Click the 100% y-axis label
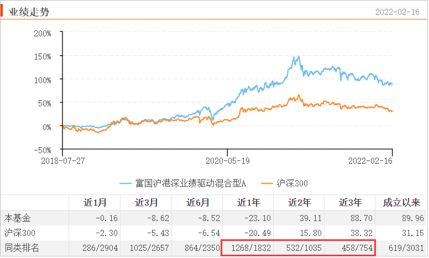The width and height of the screenshot is (429, 258). tap(43, 80)
